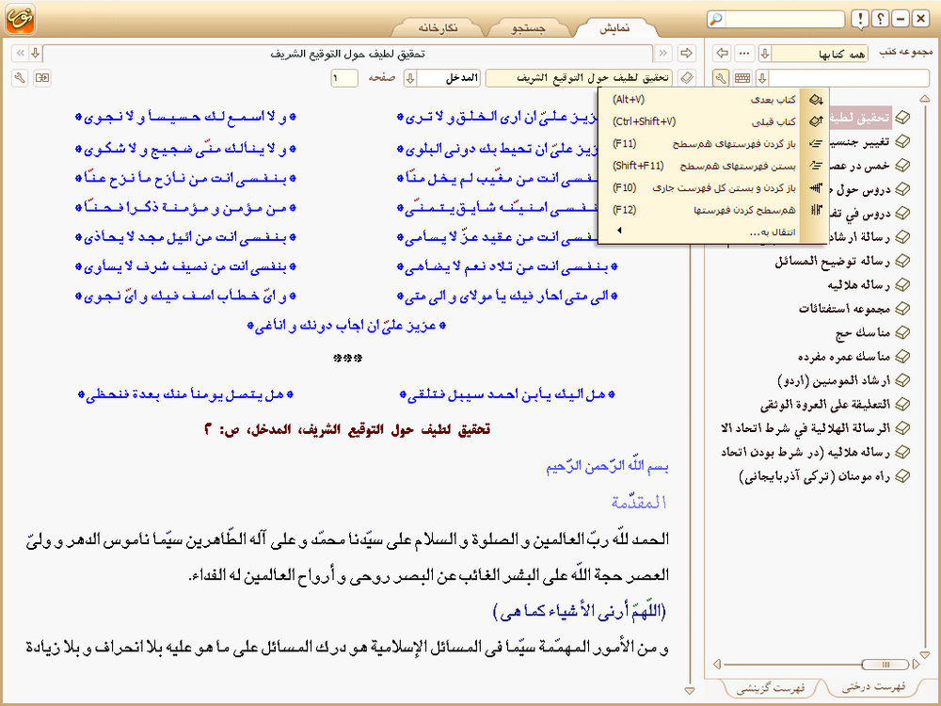Click the Noor logo icon
This screenshot has height=706, width=941.
21,19
